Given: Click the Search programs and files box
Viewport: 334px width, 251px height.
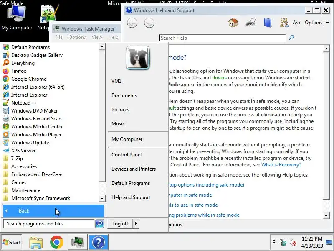Looking at the screenshot, I should (x=49, y=224).
